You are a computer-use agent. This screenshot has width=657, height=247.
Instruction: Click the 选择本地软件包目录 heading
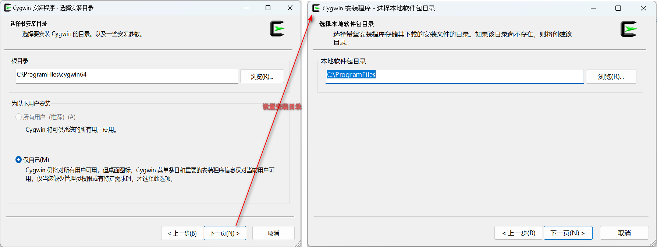coord(347,24)
